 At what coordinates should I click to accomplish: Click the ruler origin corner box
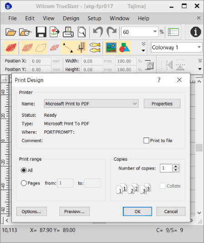click(x=5, y=79)
